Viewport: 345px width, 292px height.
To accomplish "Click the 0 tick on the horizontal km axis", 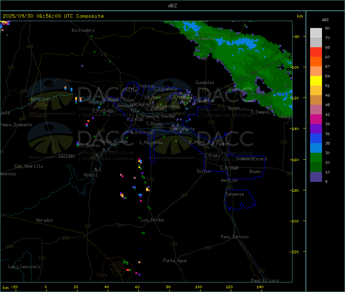I will tap(46, 287).
